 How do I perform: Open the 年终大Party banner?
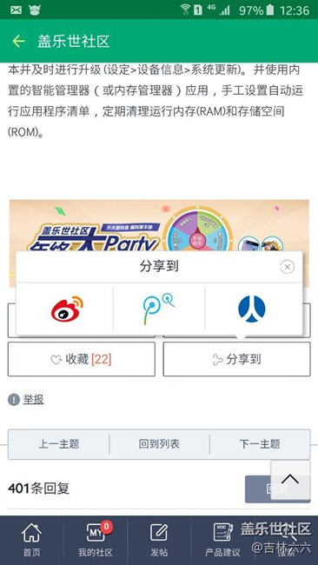click(159, 226)
